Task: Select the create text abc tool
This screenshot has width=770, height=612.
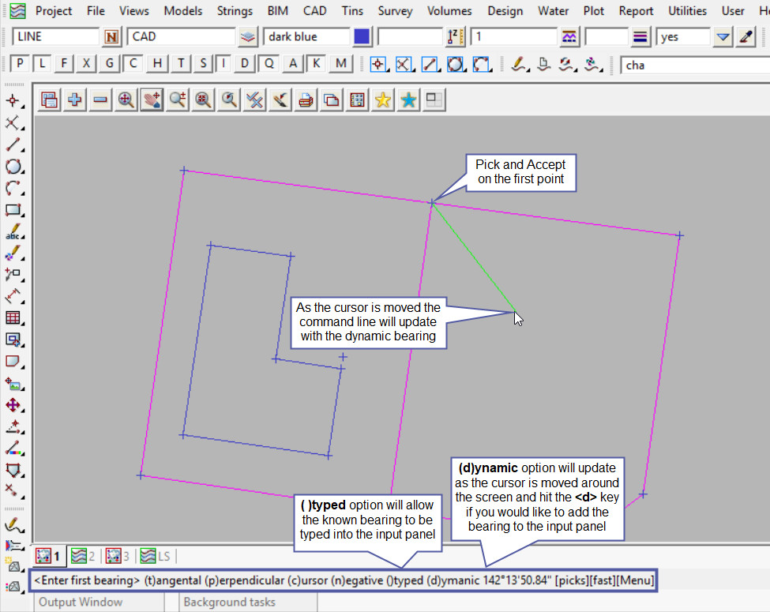Action: click(13, 232)
